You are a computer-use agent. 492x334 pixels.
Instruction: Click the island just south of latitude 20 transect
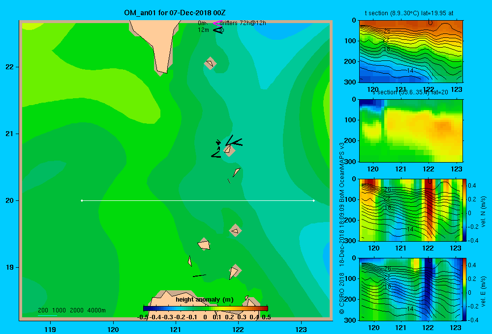click(235, 231)
